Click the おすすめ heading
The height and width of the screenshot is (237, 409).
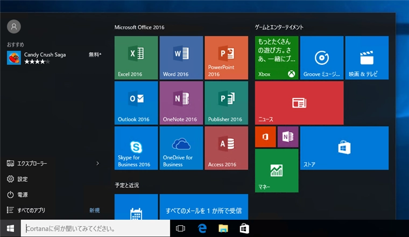(16, 45)
